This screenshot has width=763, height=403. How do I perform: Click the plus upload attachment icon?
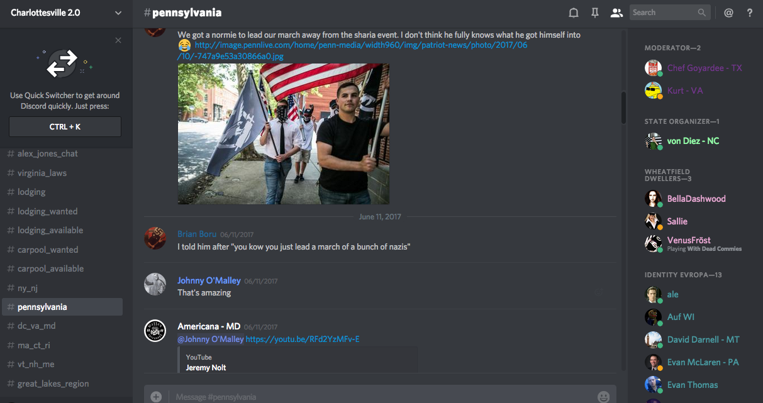tap(156, 397)
